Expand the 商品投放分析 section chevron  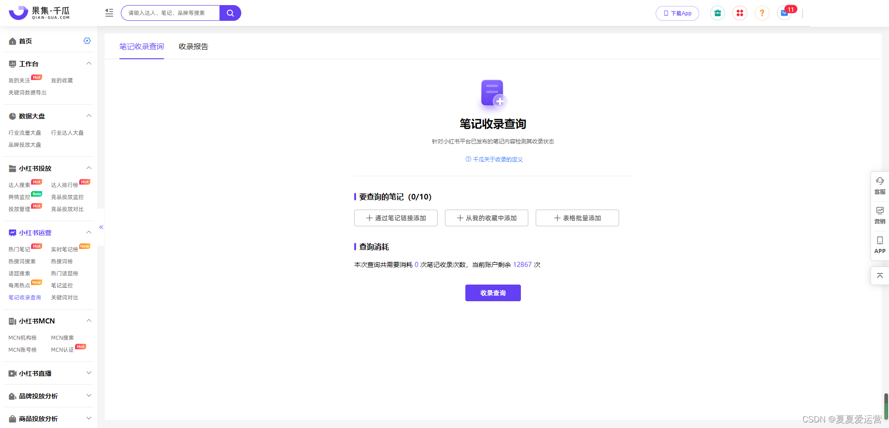[x=89, y=418]
